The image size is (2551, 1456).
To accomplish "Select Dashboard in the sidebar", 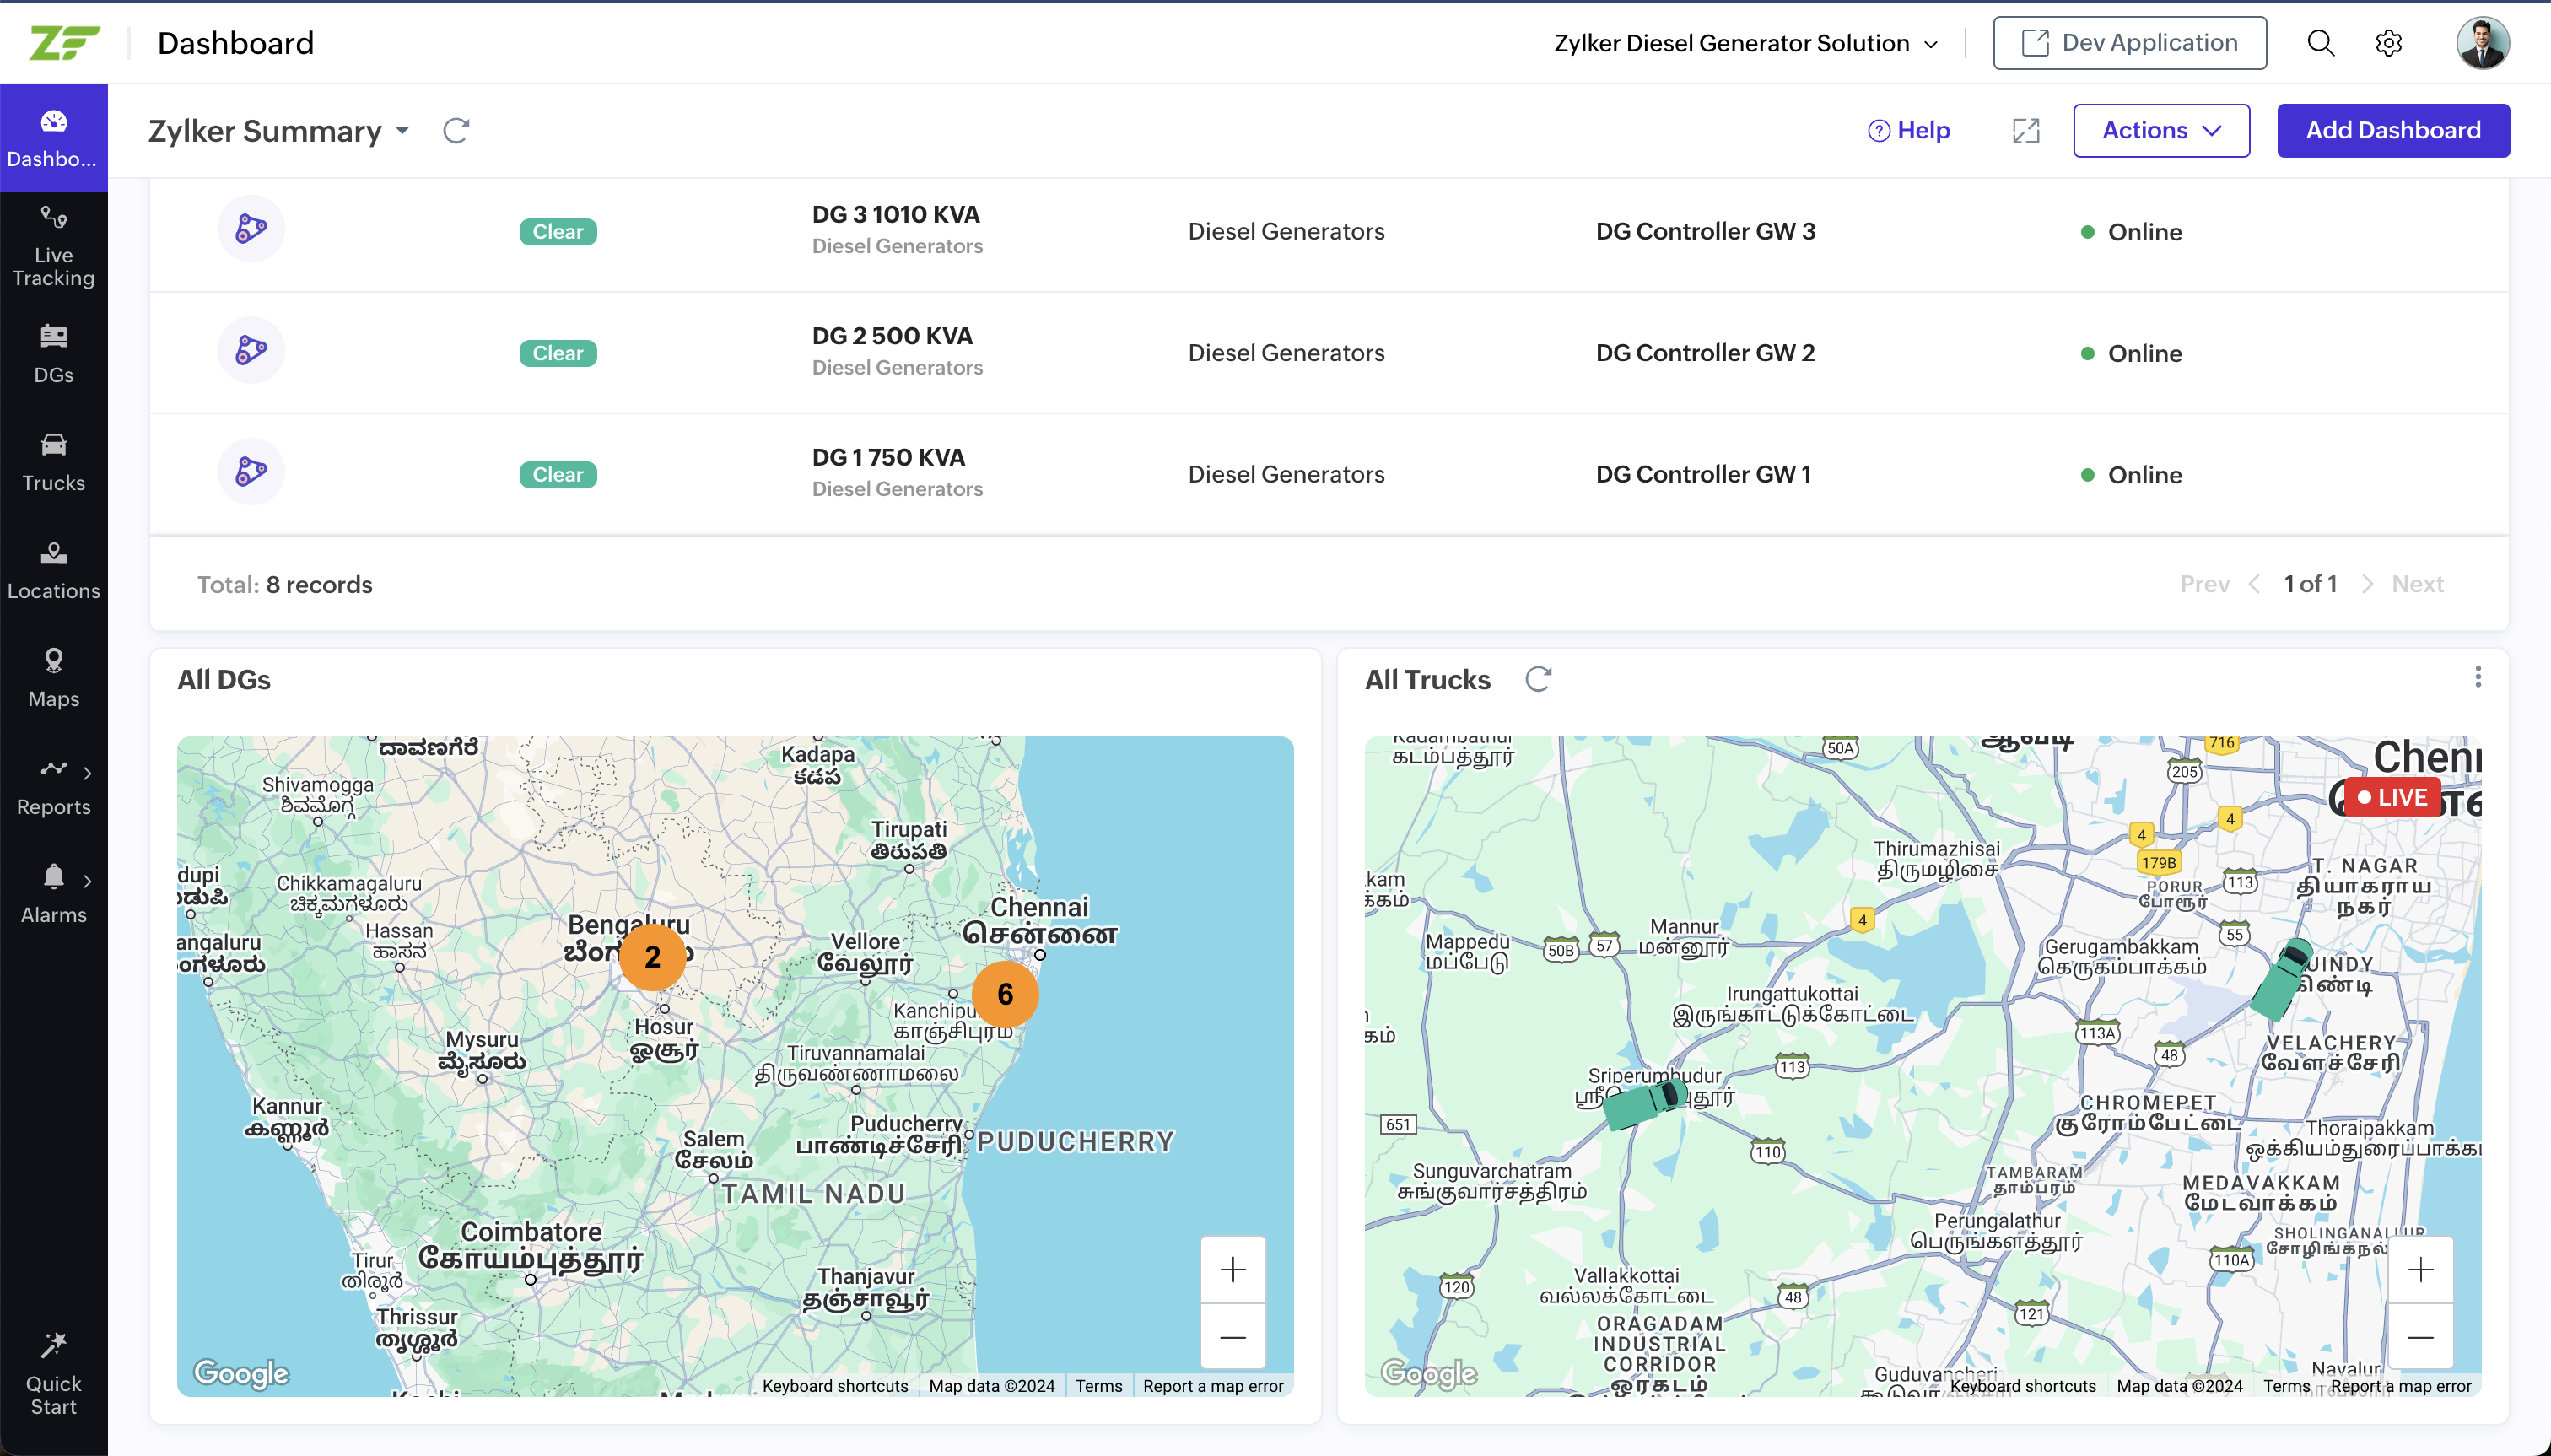I will (x=54, y=138).
